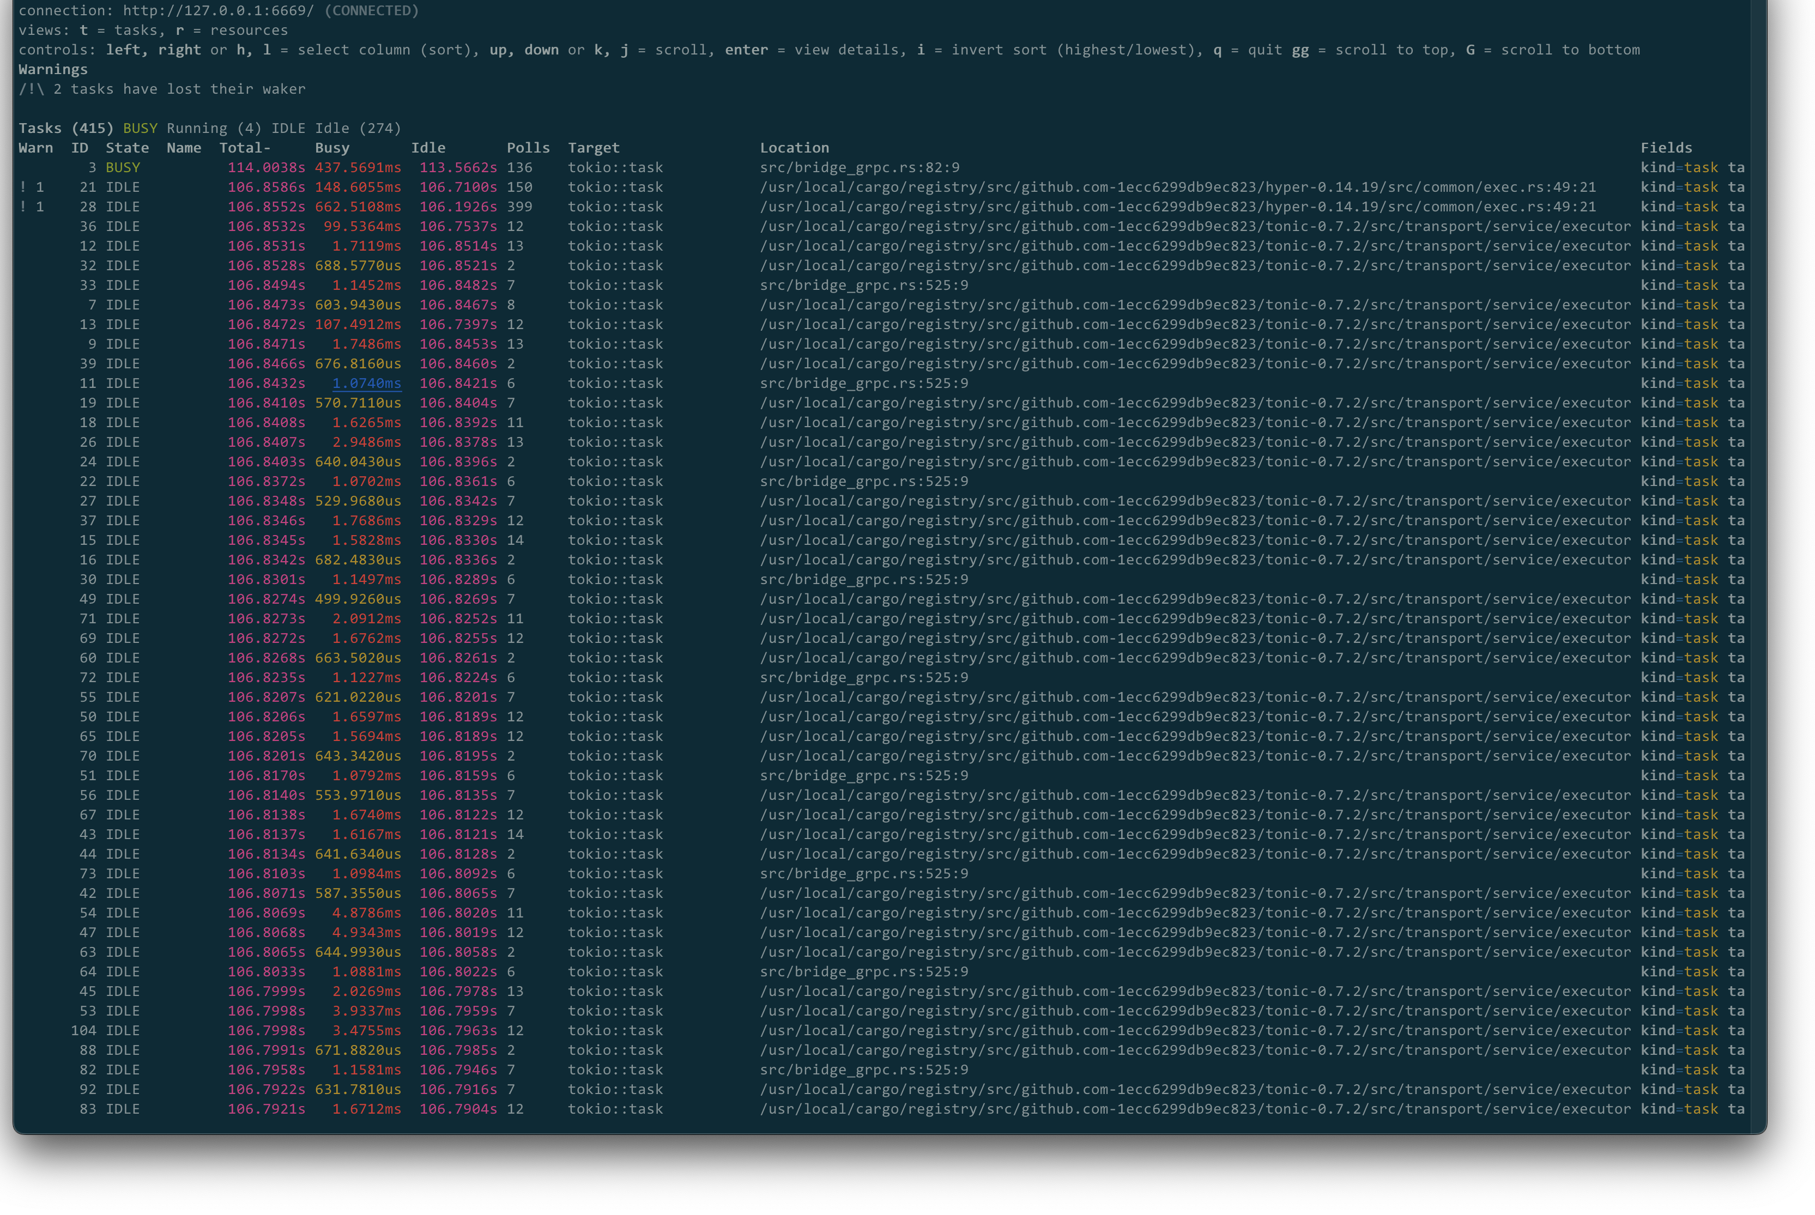The image size is (1815, 1215).
Task: Click total time 114.0038s
Action: pyautogui.click(x=266, y=167)
